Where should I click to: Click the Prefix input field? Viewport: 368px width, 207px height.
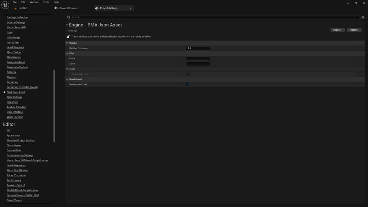coord(198,59)
